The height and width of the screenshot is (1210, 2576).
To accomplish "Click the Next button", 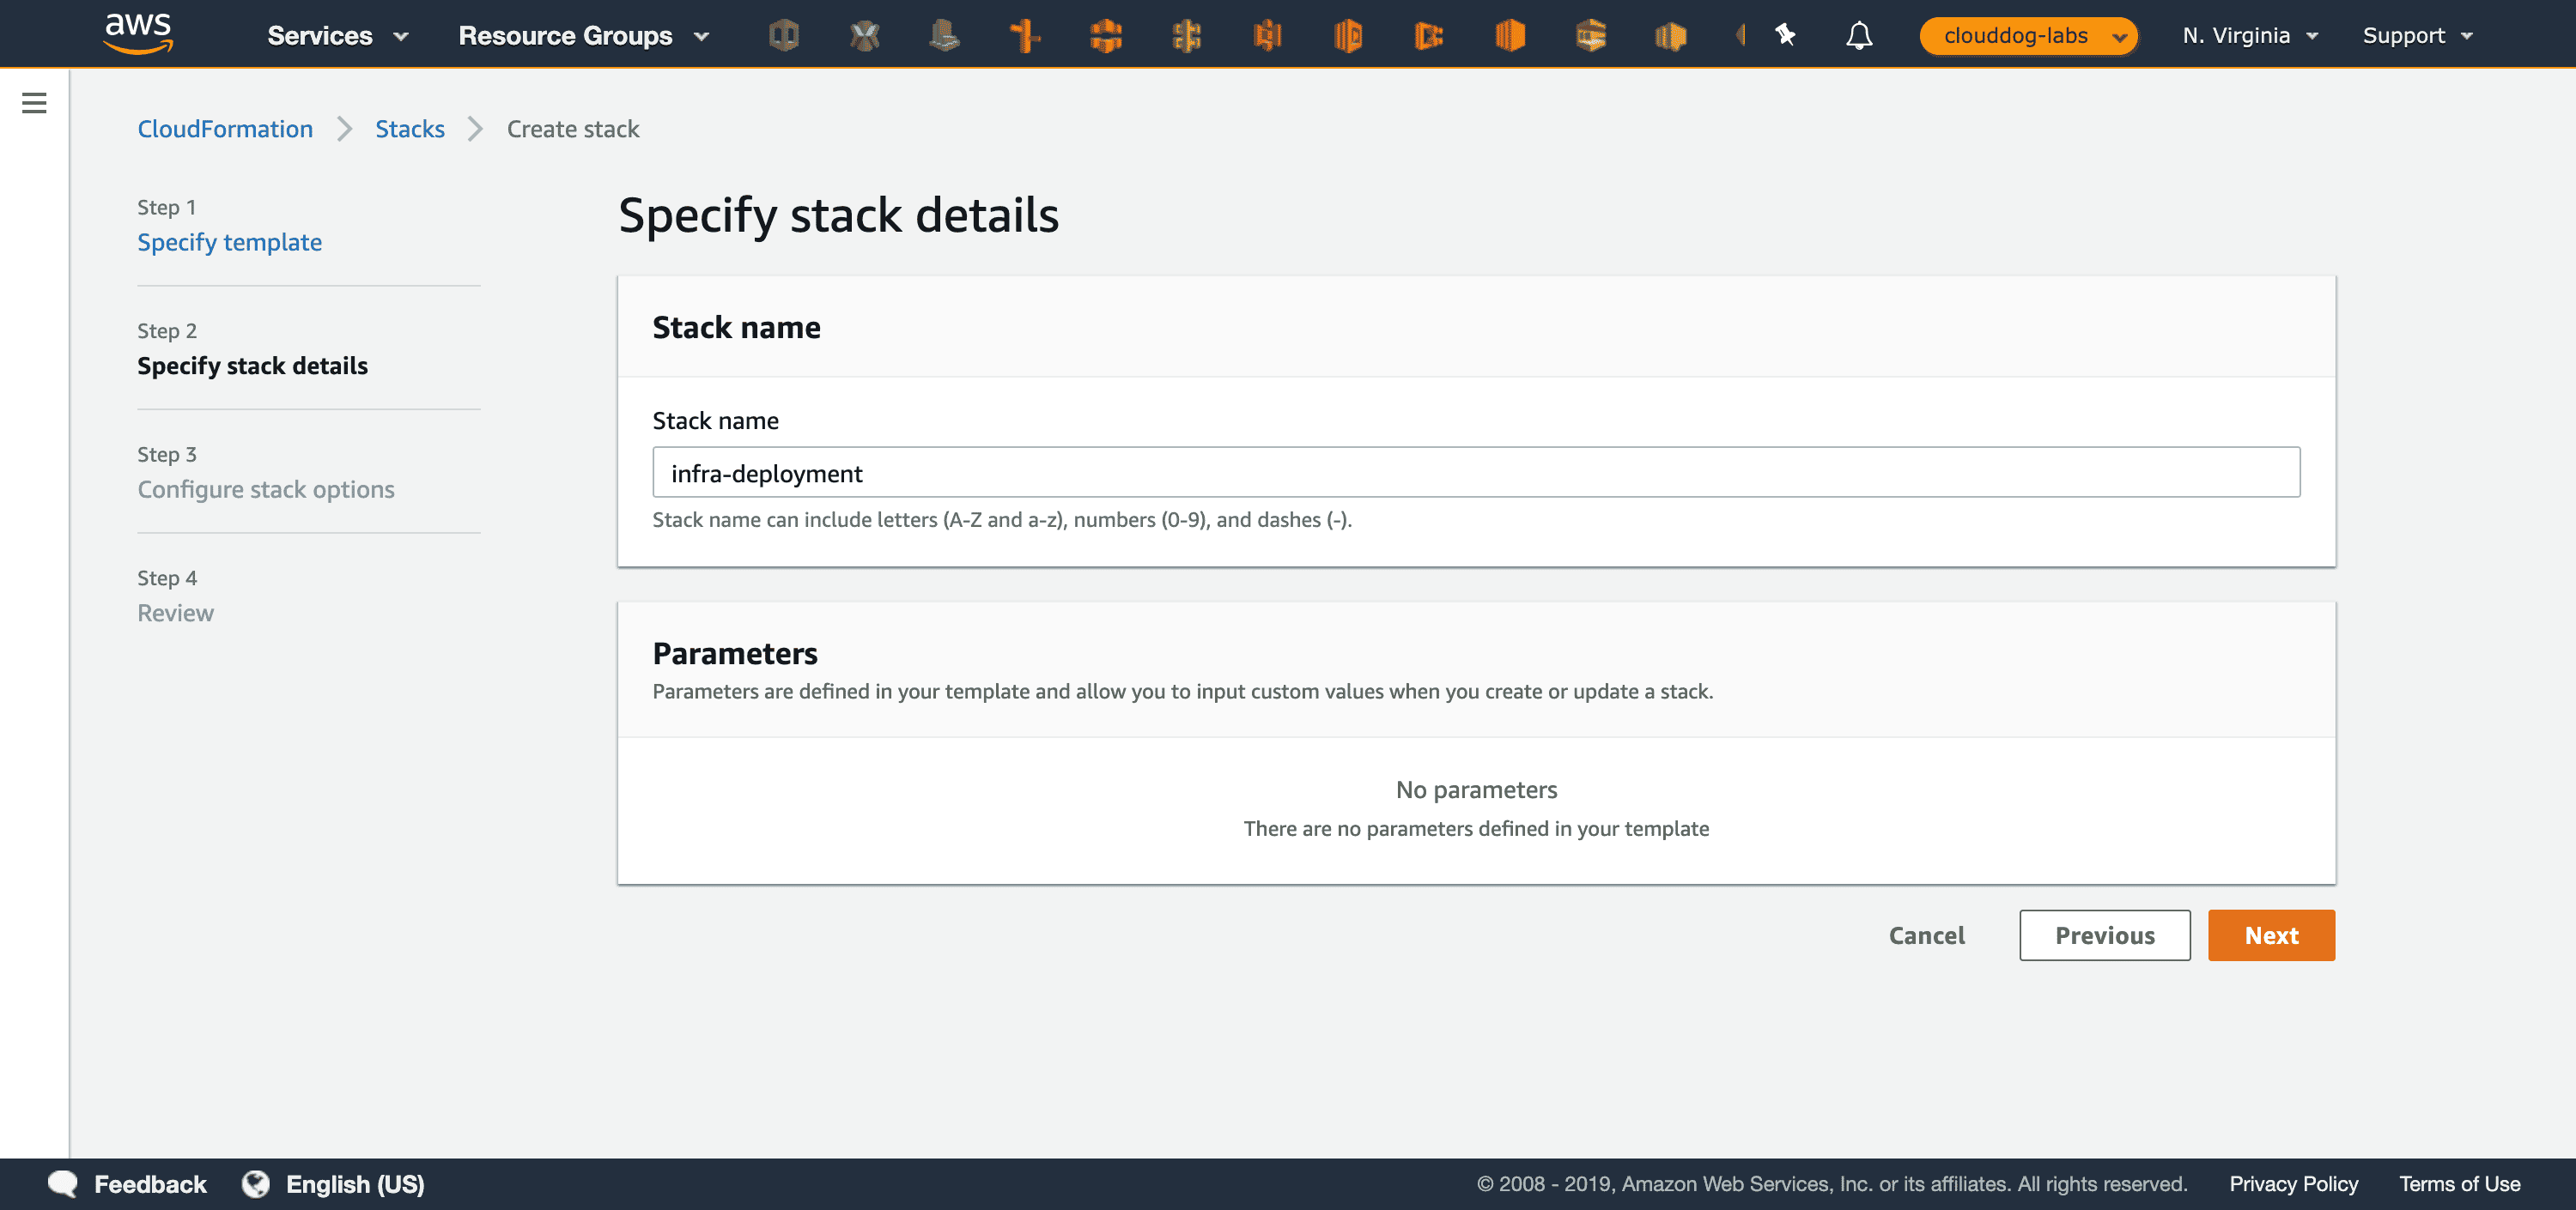I will [x=2271, y=935].
